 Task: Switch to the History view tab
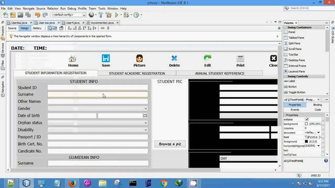click(37, 28)
